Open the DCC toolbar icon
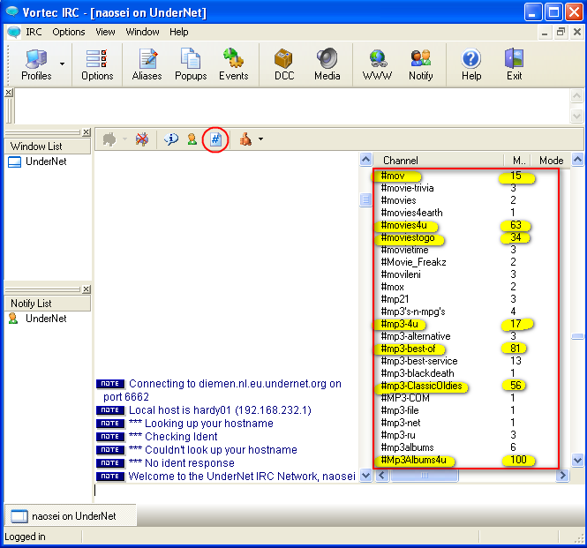Image resolution: width=587 pixels, height=548 pixels. point(284,64)
